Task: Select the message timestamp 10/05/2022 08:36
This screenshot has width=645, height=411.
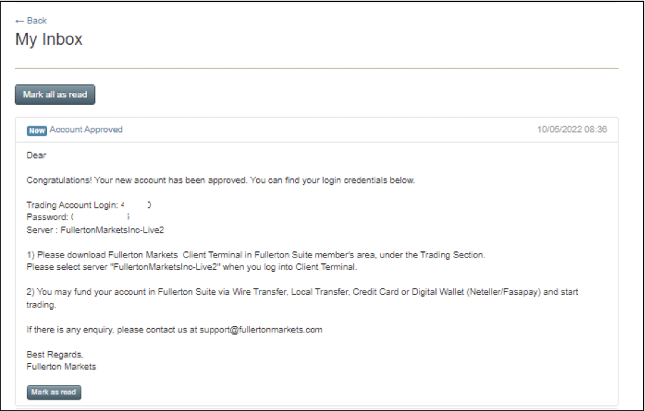Action: pos(572,130)
